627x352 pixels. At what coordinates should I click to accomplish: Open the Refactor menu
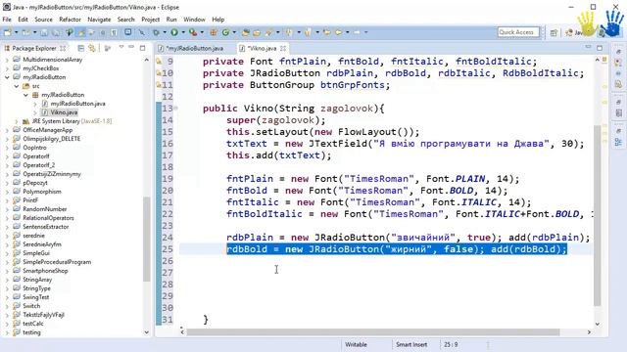pyautogui.click(x=70, y=20)
